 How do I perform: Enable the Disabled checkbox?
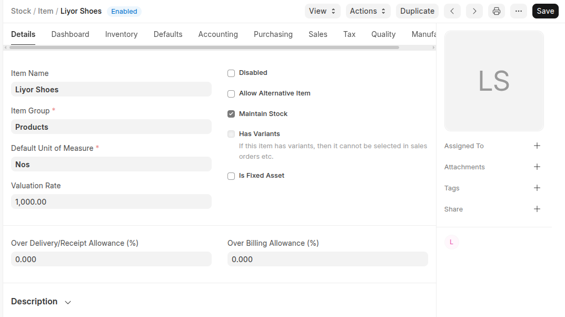pyautogui.click(x=231, y=73)
